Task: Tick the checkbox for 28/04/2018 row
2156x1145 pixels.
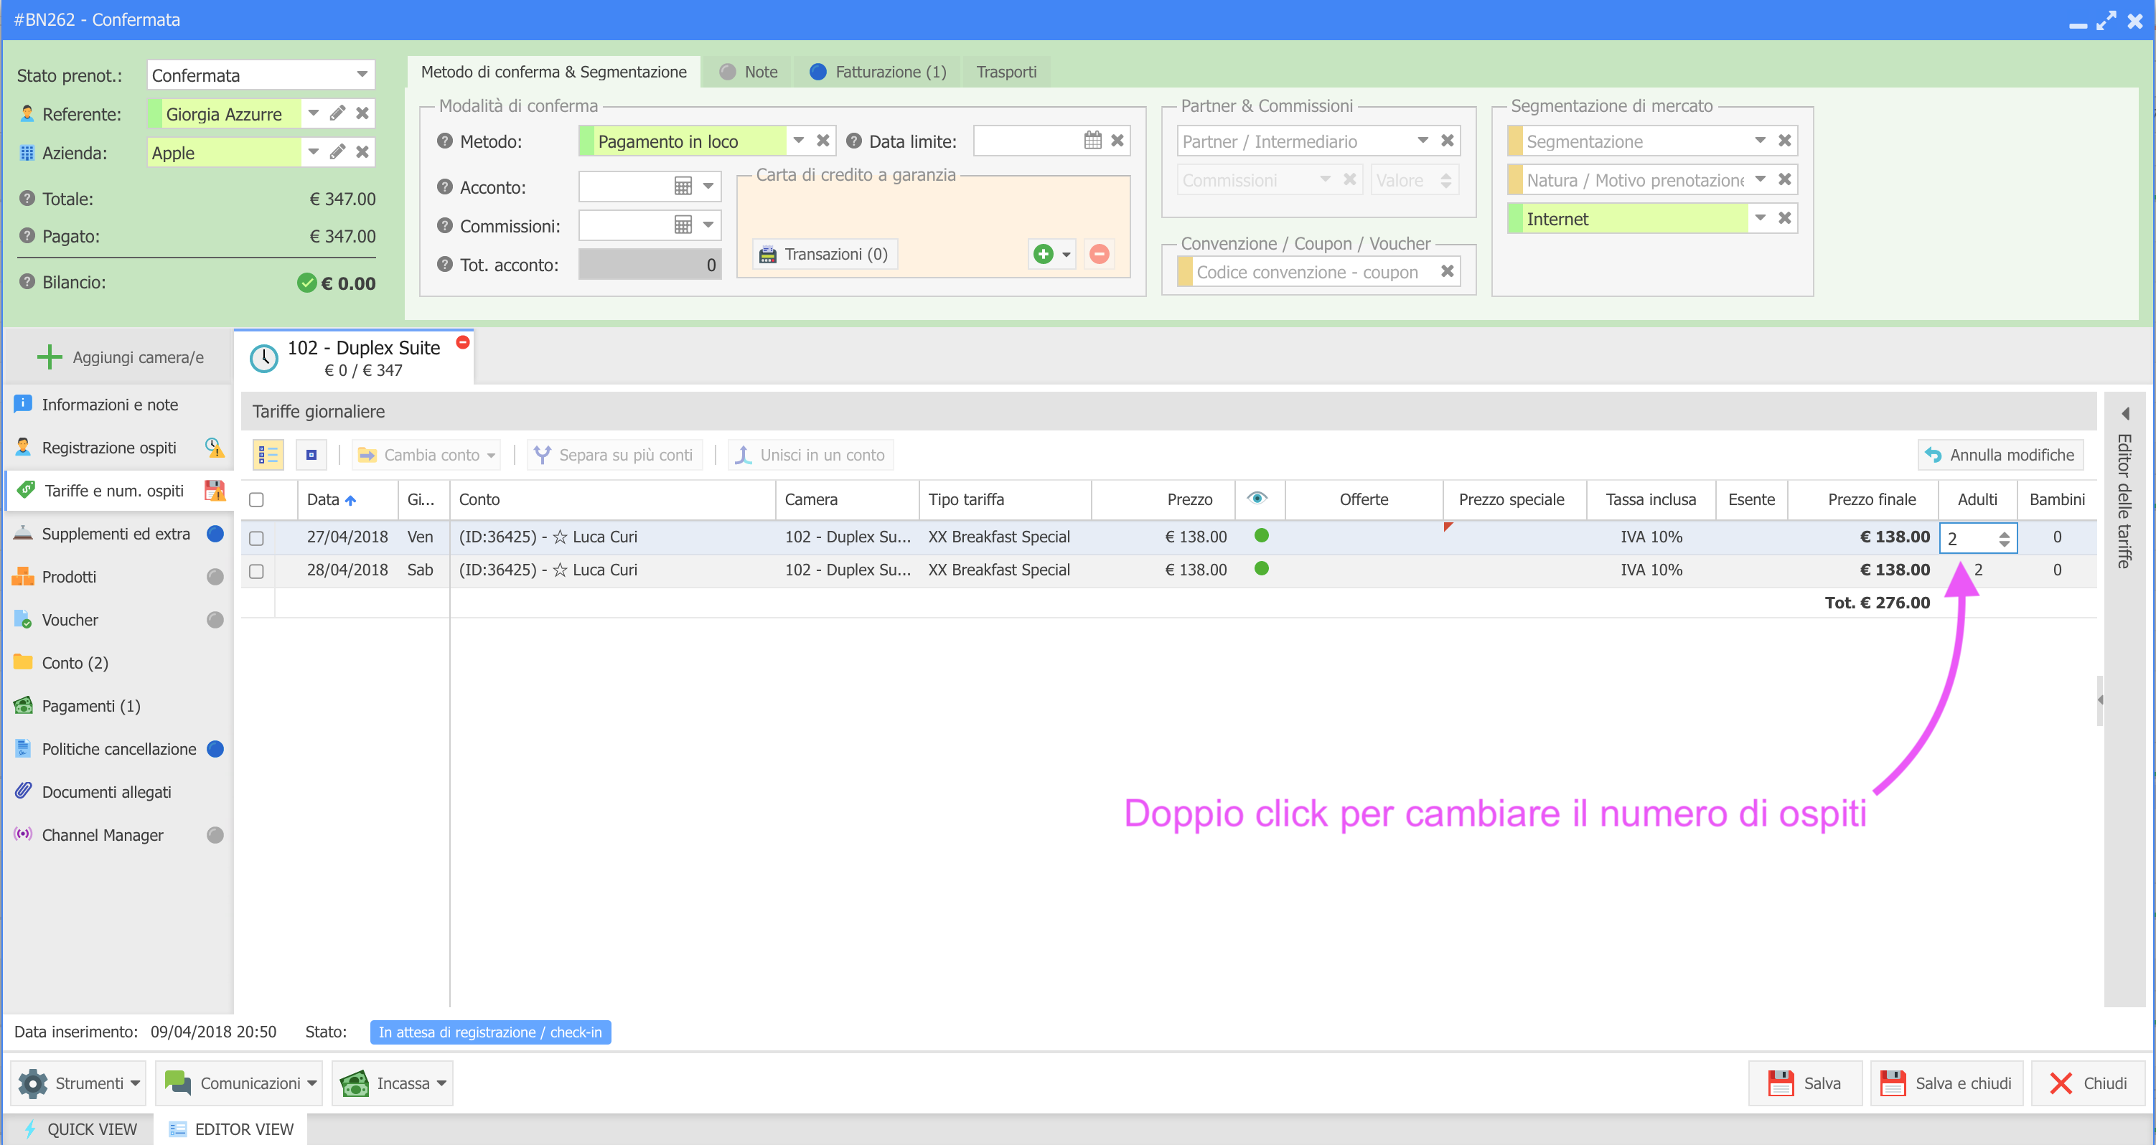Action: [x=257, y=571]
